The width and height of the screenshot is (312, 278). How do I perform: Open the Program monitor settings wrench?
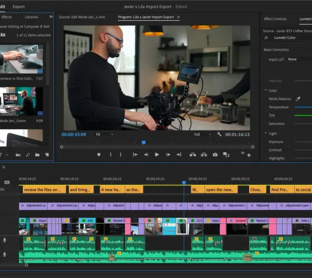pos(219,134)
